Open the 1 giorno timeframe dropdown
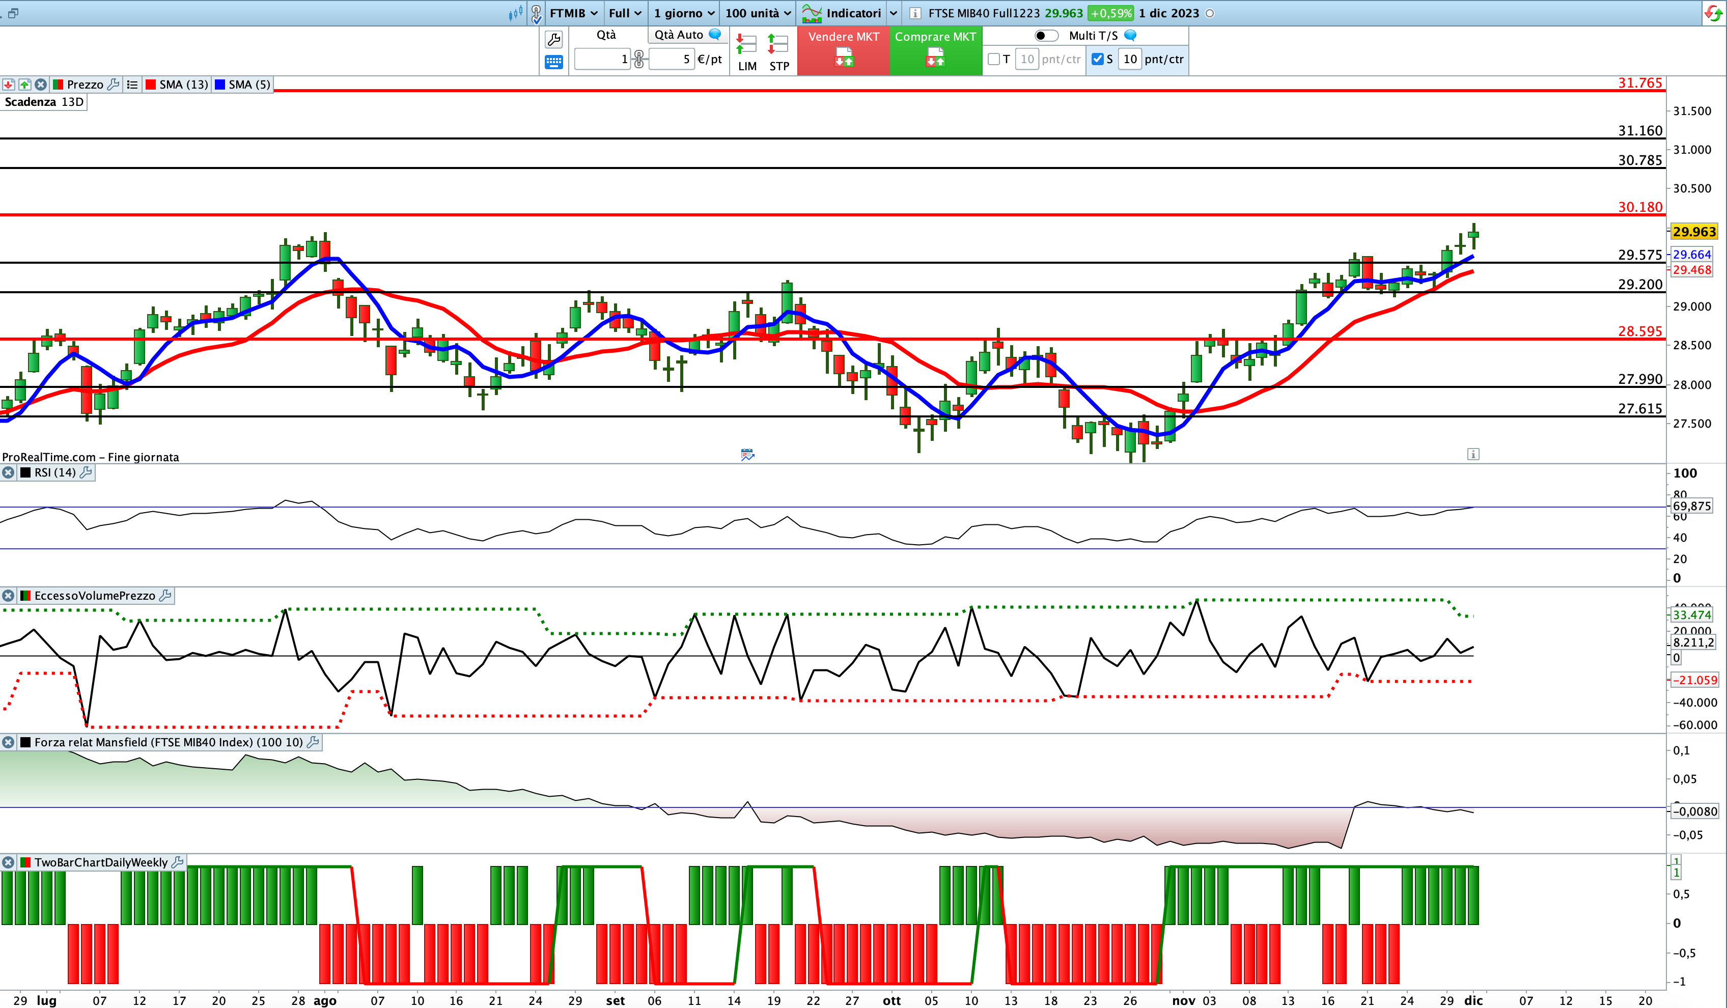The width and height of the screenshot is (1727, 1008). [683, 13]
